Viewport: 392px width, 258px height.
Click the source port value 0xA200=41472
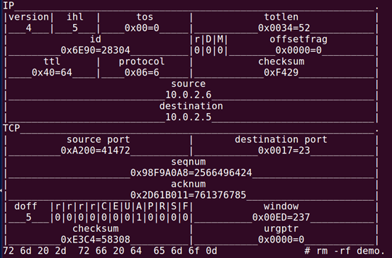tap(95, 151)
